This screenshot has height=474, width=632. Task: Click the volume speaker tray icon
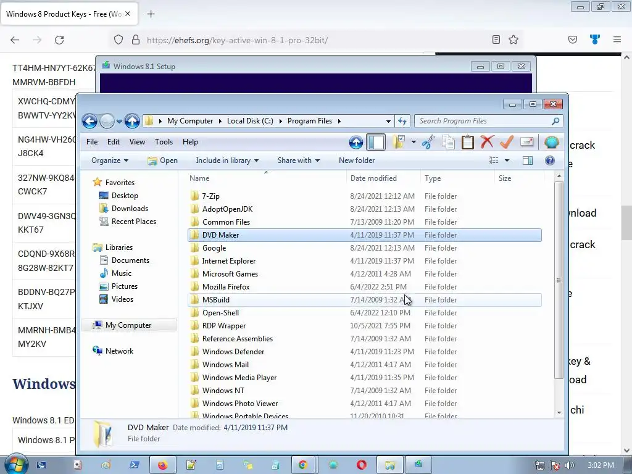click(569, 465)
